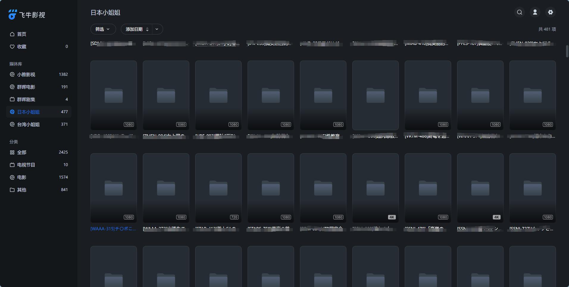This screenshot has width=569, height=287.
Task: Click the 收藏 heart icon
Action: pyautogui.click(x=12, y=47)
